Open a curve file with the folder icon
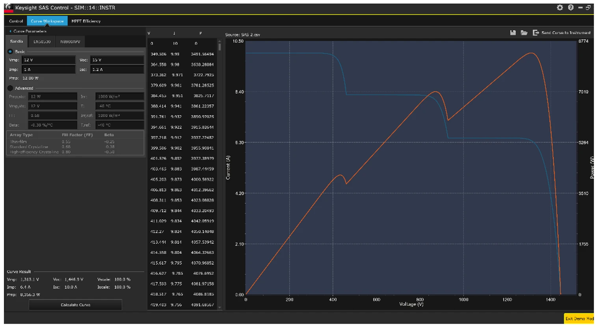The height and width of the screenshot is (327, 599). tap(524, 33)
